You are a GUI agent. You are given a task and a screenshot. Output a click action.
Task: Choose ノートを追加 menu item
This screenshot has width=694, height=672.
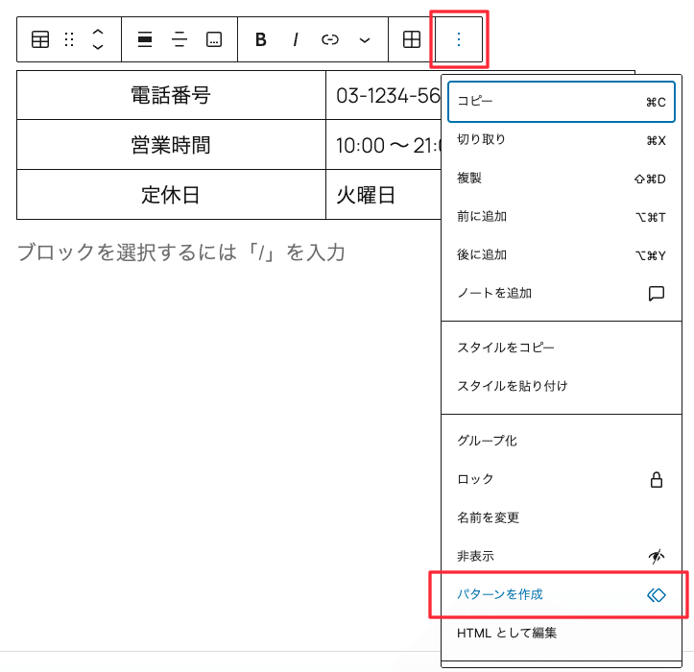[562, 293]
